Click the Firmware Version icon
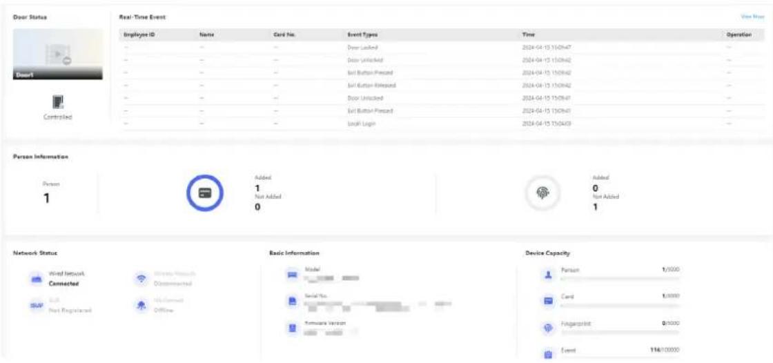The image size is (773, 363). click(x=292, y=328)
